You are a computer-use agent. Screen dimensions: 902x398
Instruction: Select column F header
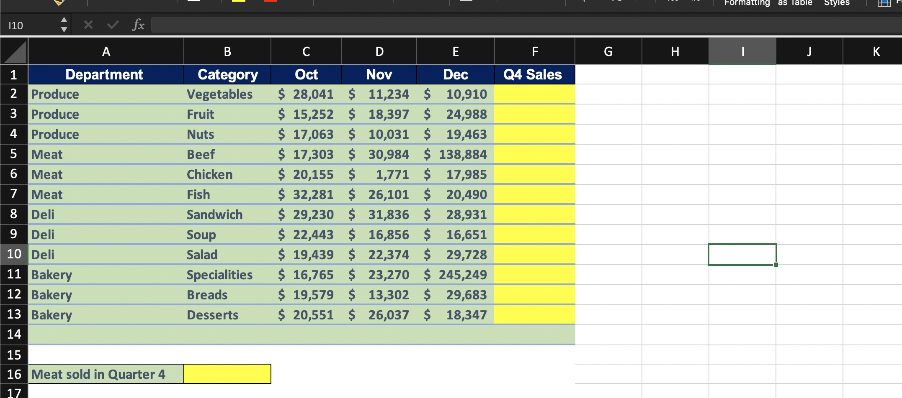(535, 51)
